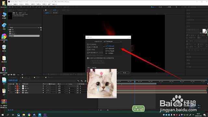Open File Explorer from the taskbar
This screenshot has height=117, width=208.
(24, 115)
